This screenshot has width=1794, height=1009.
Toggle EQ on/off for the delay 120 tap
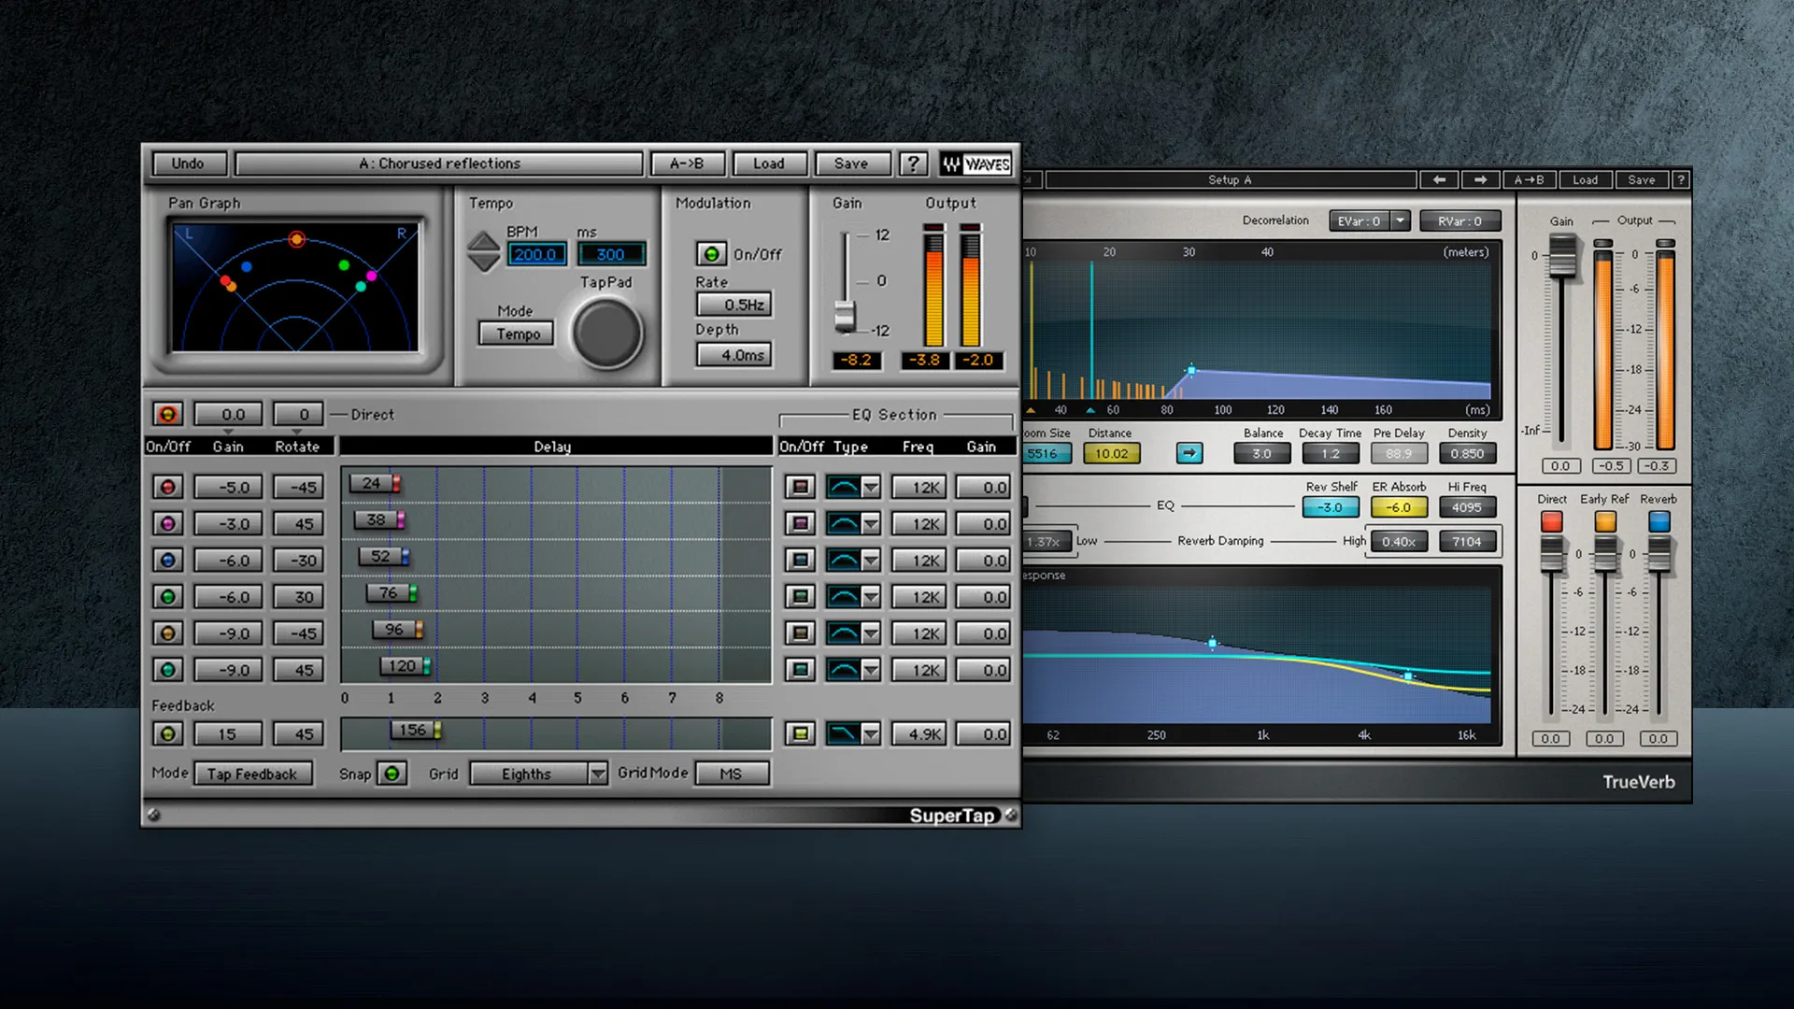point(800,669)
